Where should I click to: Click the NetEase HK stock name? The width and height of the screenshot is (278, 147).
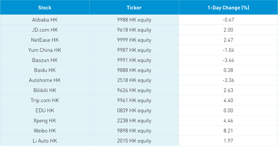click(45, 40)
